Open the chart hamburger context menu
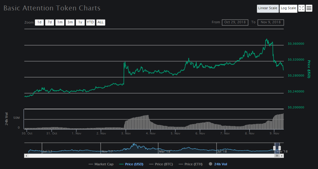 (309, 8)
